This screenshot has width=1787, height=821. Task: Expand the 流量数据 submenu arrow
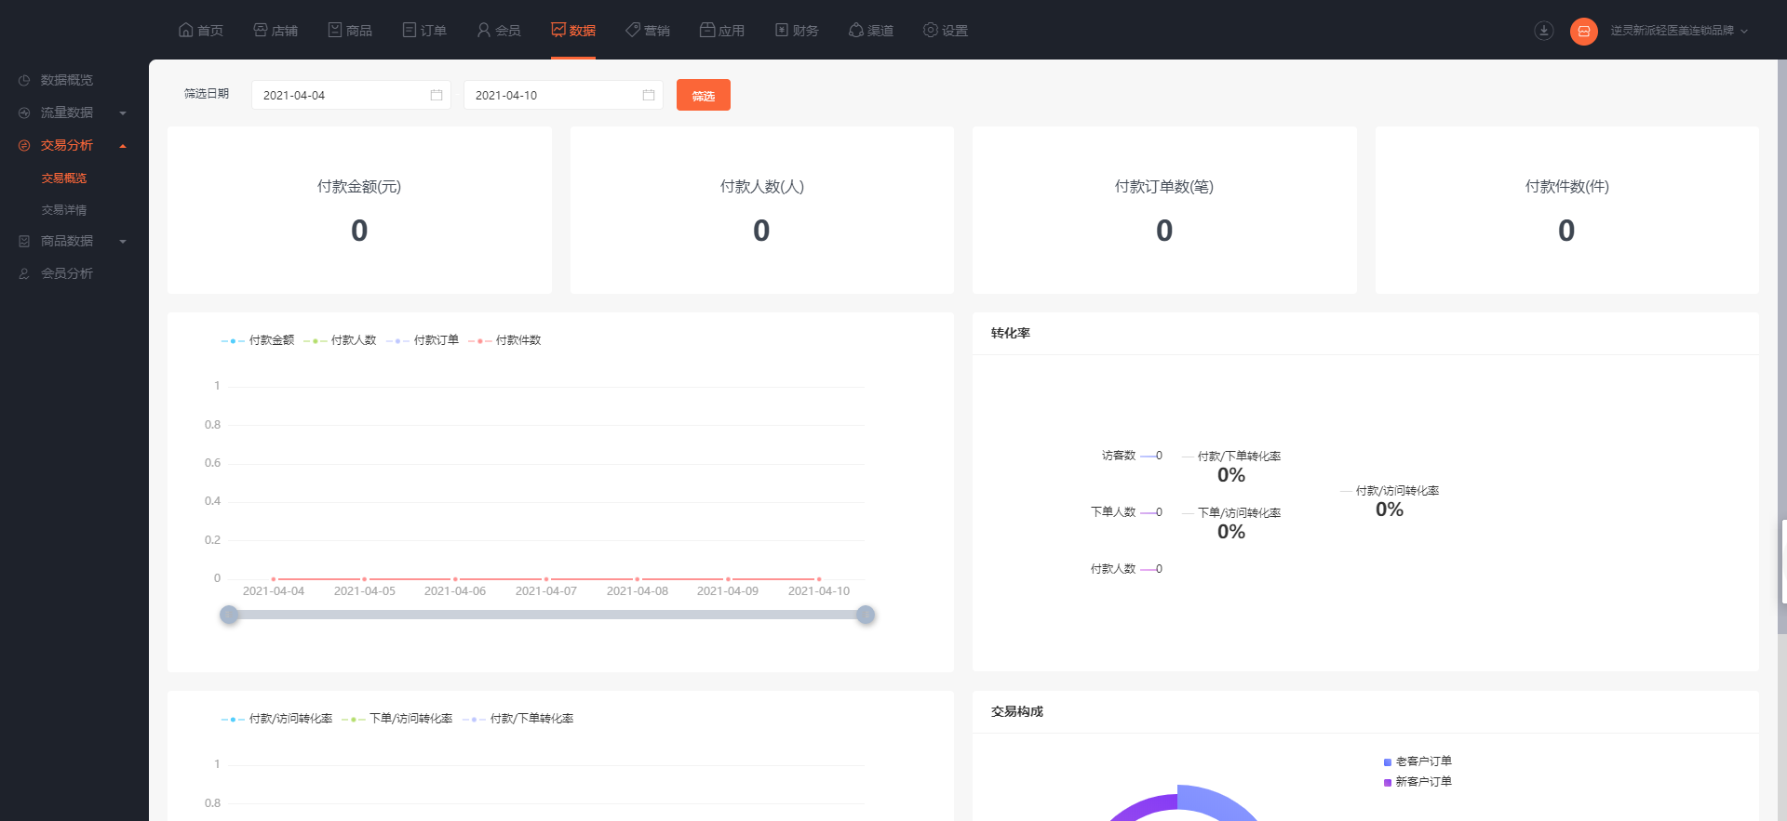click(x=123, y=113)
